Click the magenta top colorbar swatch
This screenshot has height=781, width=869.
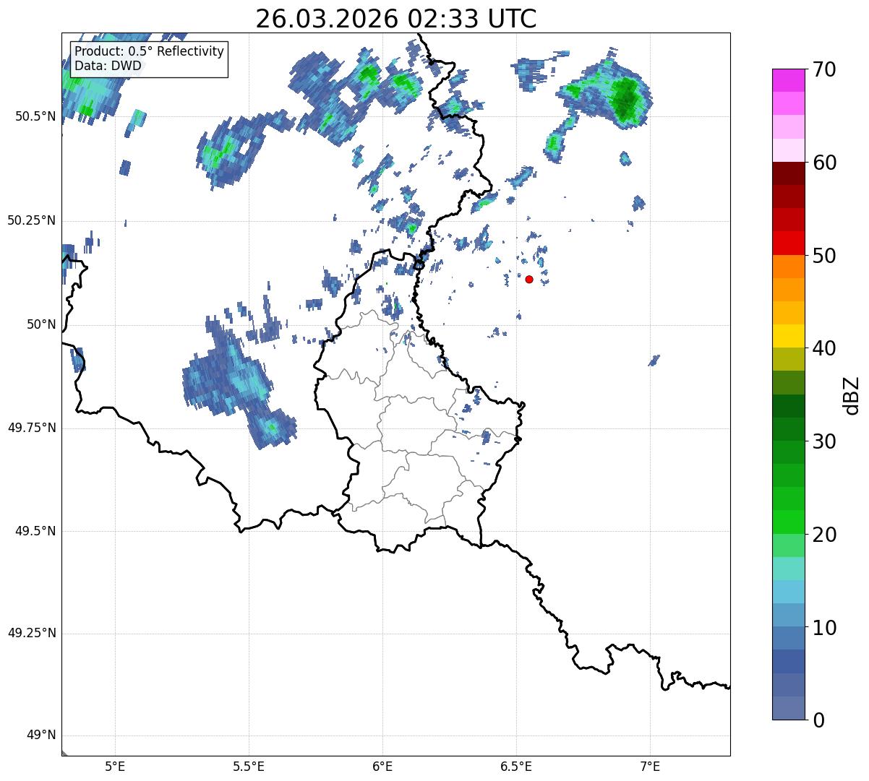(x=787, y=80)
